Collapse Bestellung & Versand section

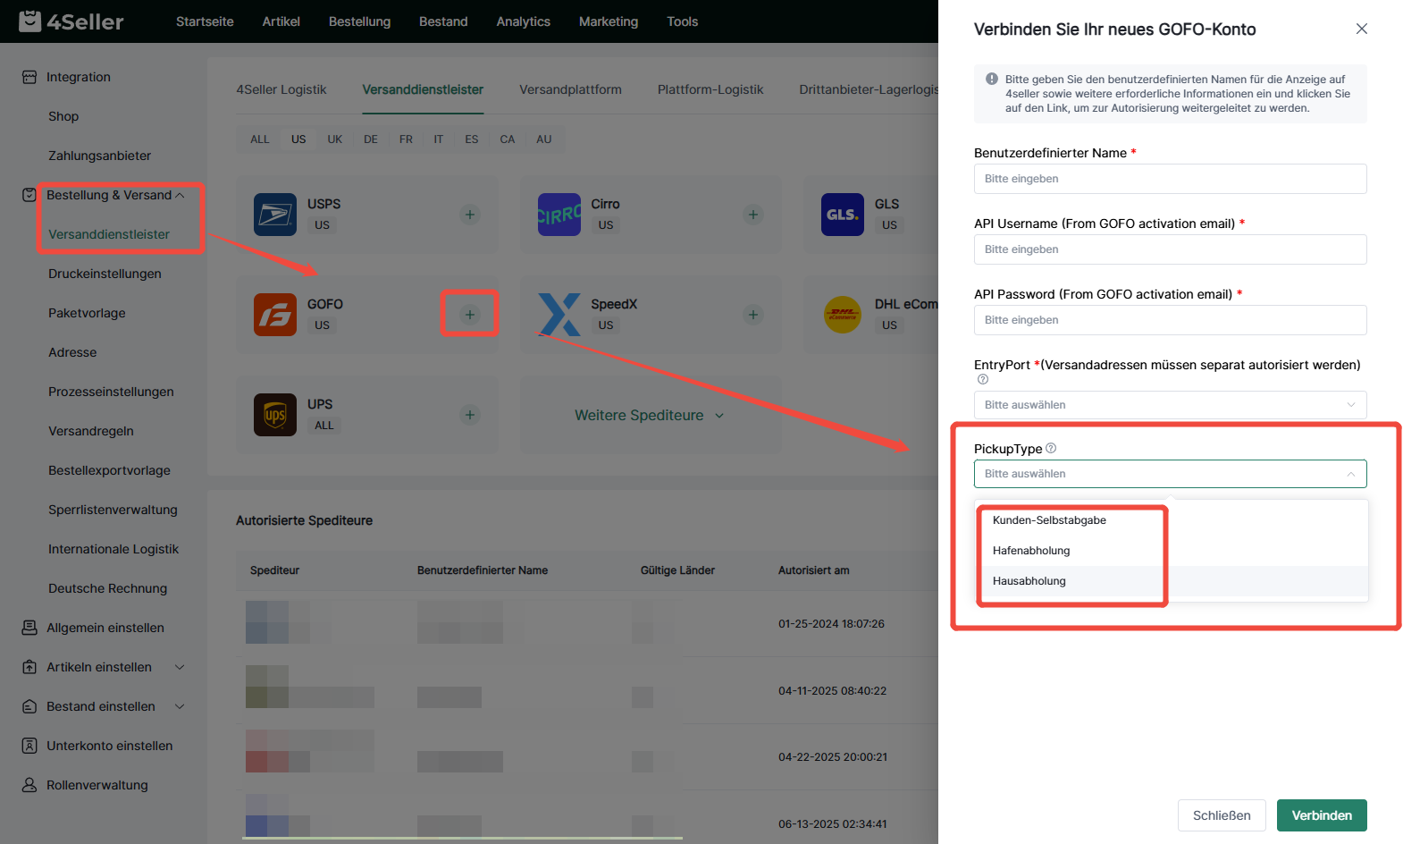(180, 195)
